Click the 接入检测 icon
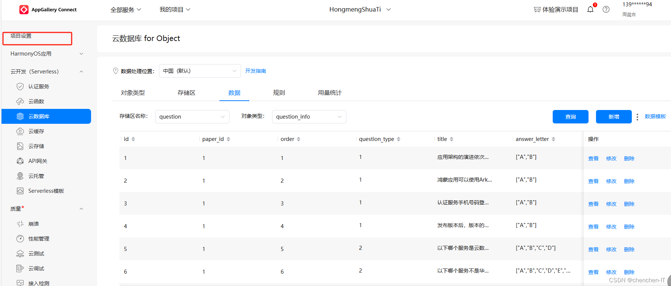The image size is (671, 286). (x=20, y=283)
